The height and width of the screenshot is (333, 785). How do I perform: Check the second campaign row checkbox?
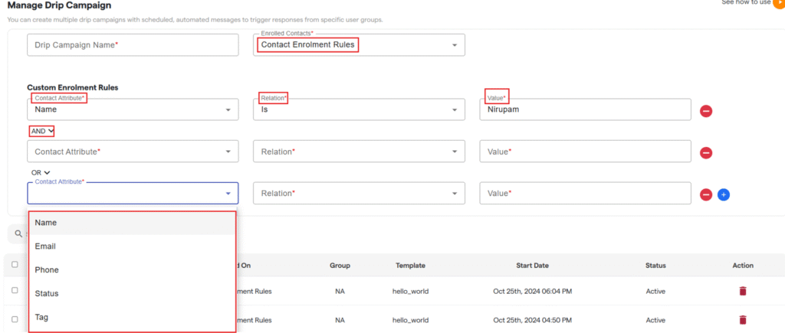[15, 320]
